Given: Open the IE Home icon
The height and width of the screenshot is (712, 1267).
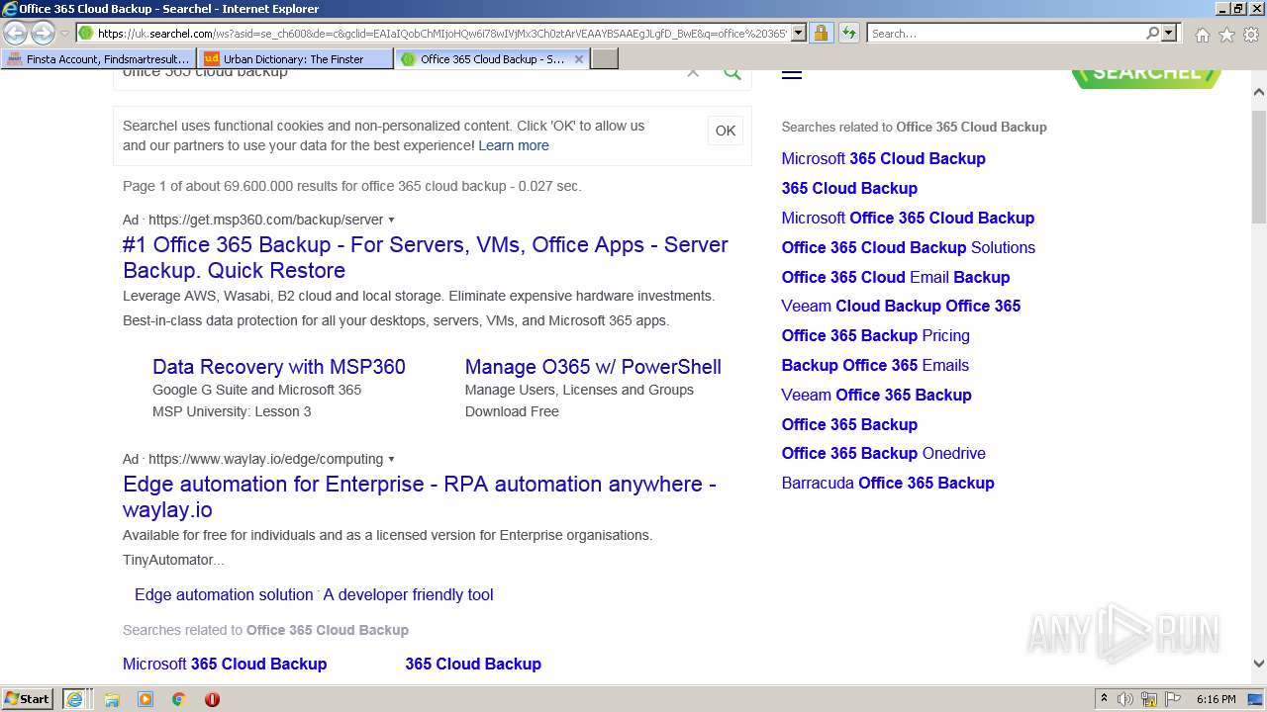Looking at the screenshot, I should [x=1202, y=35].
